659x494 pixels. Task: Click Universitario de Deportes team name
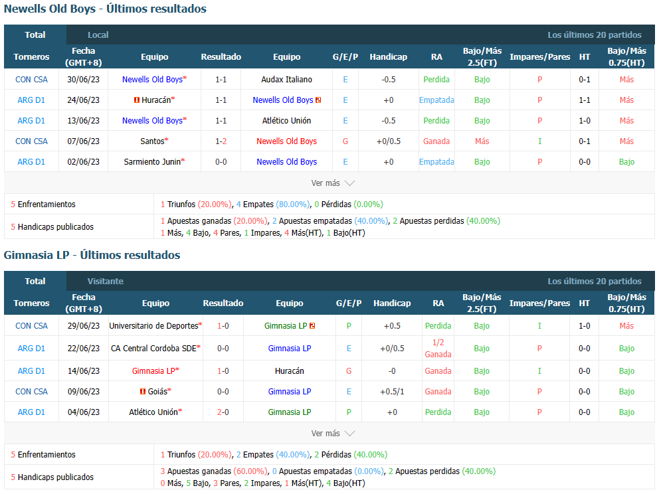(153, 325)
